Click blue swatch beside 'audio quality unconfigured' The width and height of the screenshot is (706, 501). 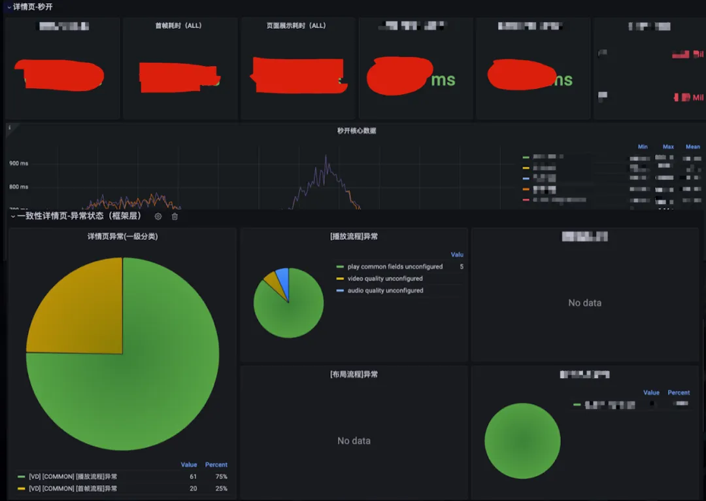(x=340, y=290)
